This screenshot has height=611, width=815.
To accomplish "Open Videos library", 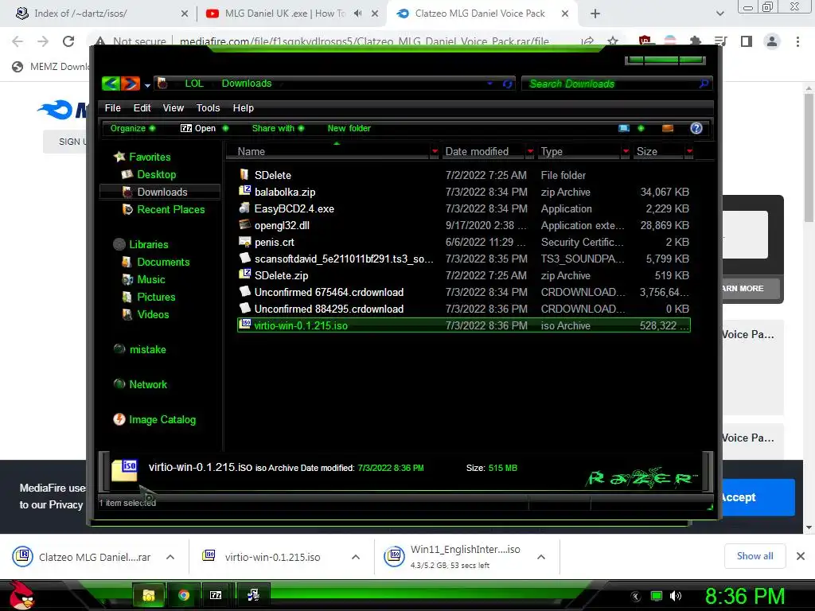I will 153,314.
